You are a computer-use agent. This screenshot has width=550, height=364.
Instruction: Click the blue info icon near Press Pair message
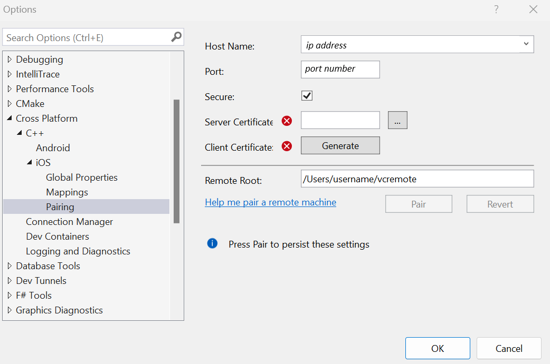point(212,243)
